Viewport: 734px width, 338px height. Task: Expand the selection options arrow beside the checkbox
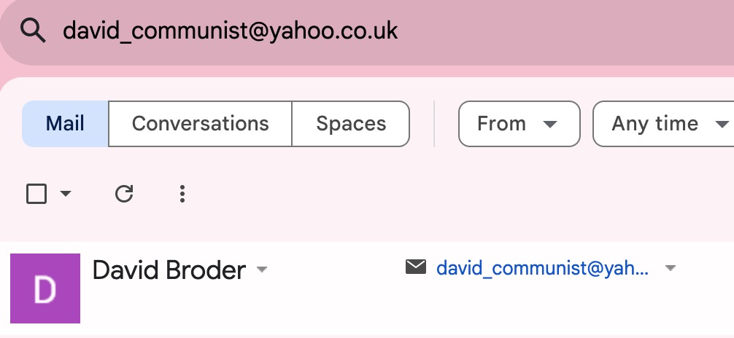click(66, 193)
